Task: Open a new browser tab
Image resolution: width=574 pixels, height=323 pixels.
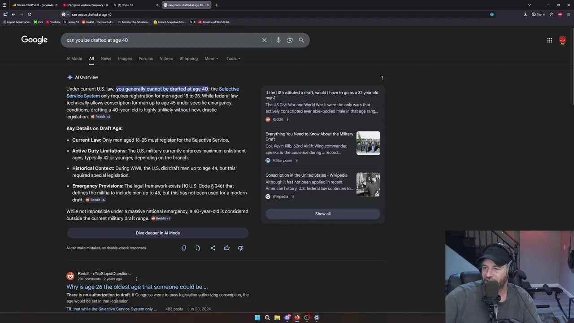Action: point(216,5)
